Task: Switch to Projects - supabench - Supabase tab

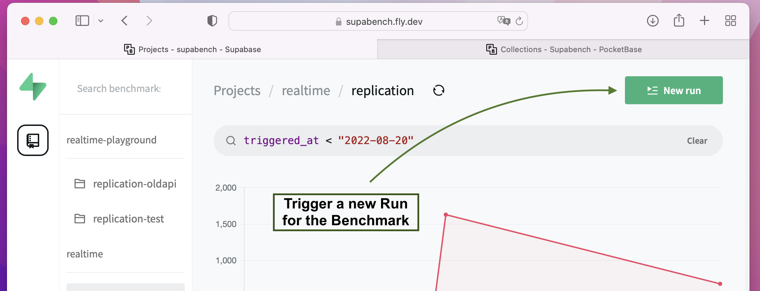Action: tap(192, 49)
